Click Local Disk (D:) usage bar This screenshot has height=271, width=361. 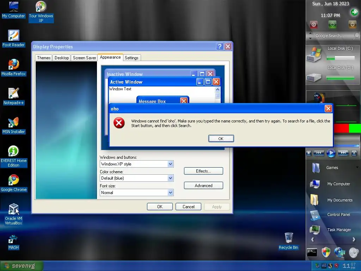pos(341,78)
